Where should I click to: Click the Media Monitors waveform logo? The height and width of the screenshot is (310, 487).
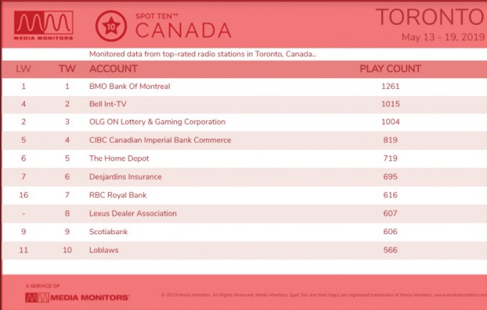[x=44, y=26]
